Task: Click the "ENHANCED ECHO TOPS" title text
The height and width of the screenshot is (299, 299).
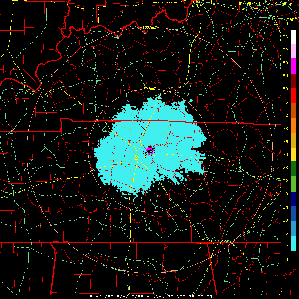Action: coord(117,297)
